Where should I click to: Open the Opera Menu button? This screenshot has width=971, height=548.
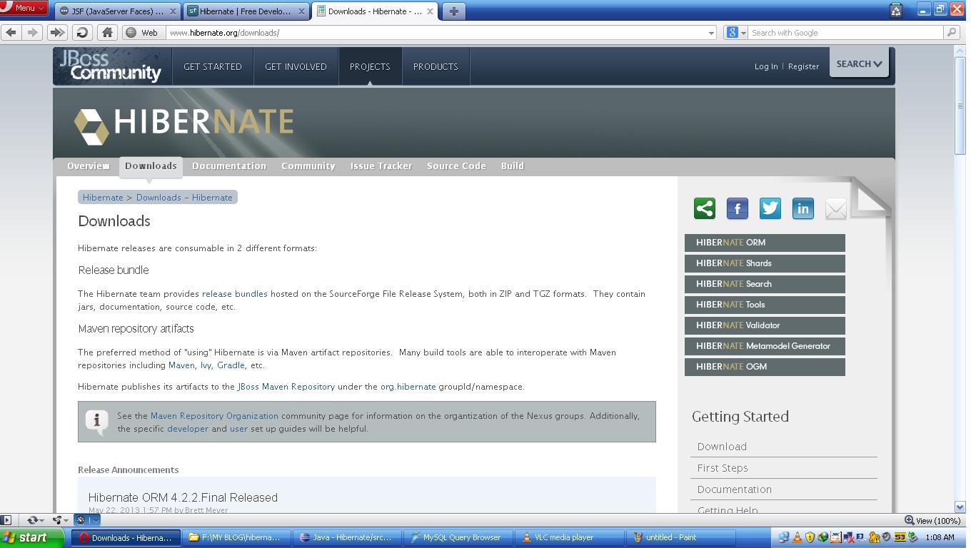[24, 8]
